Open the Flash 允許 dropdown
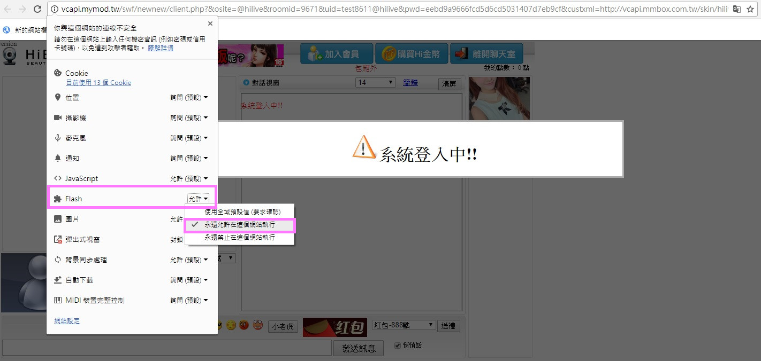 point(199,199)
